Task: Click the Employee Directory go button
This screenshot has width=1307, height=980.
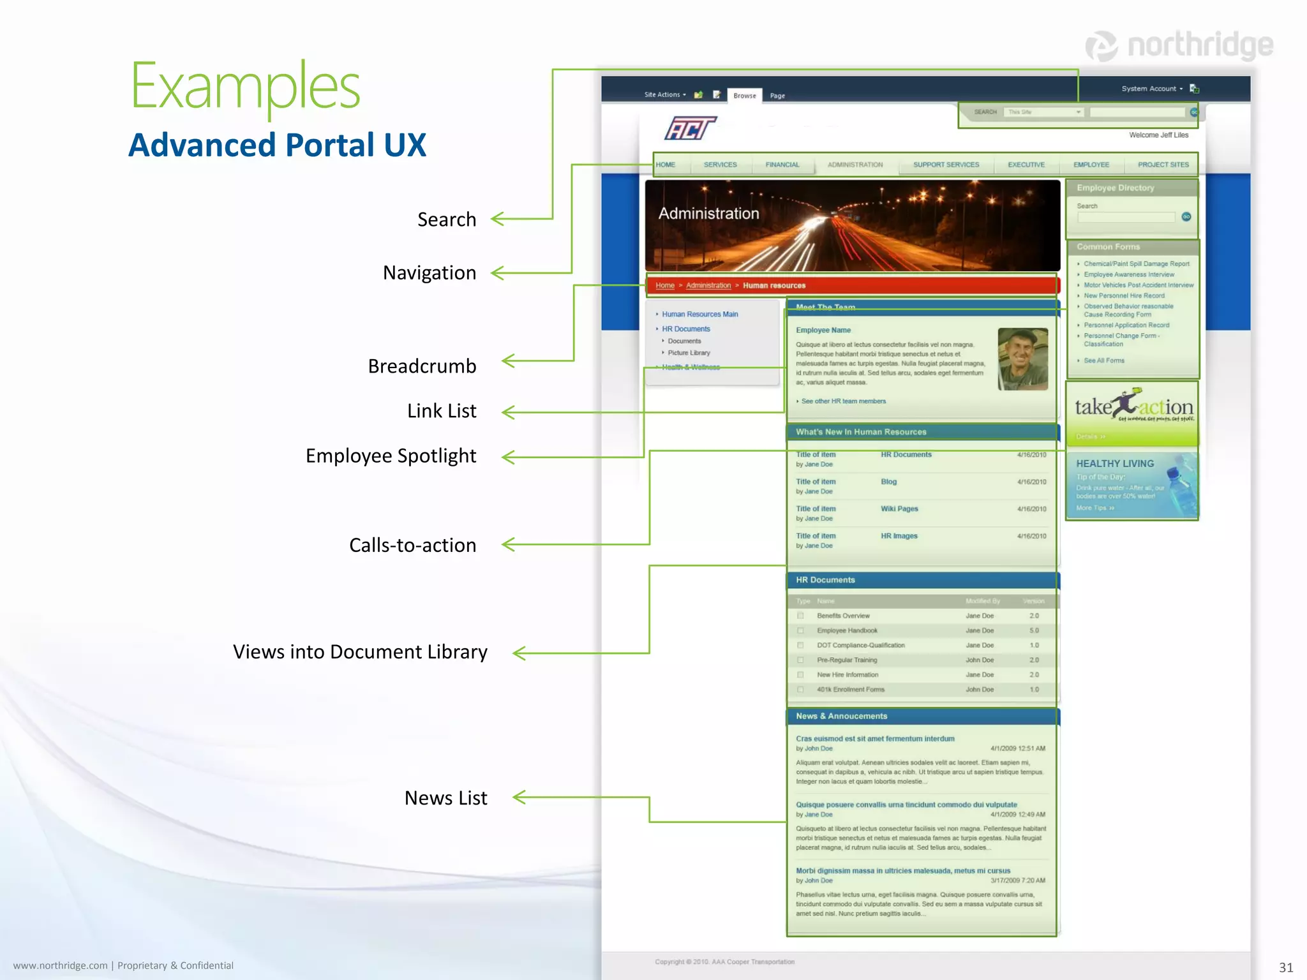Action: tap(1186, 217)
